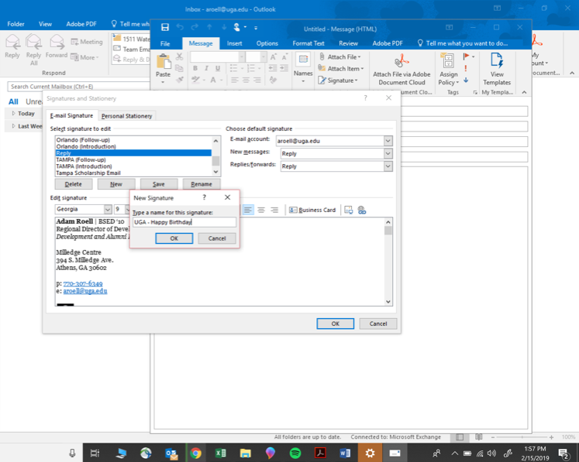Open the Attach Item dropdown arrow
The width and height of the screenshot is (579, 462).
362,69
